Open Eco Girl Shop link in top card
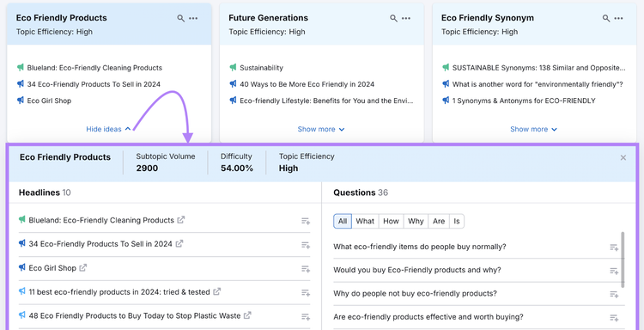Image resolution: width=644 pixels, height=330 pixels. tap(49, 101)
